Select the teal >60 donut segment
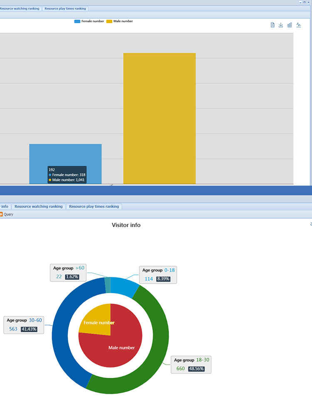312x397 pixels. tap(108, 285)
